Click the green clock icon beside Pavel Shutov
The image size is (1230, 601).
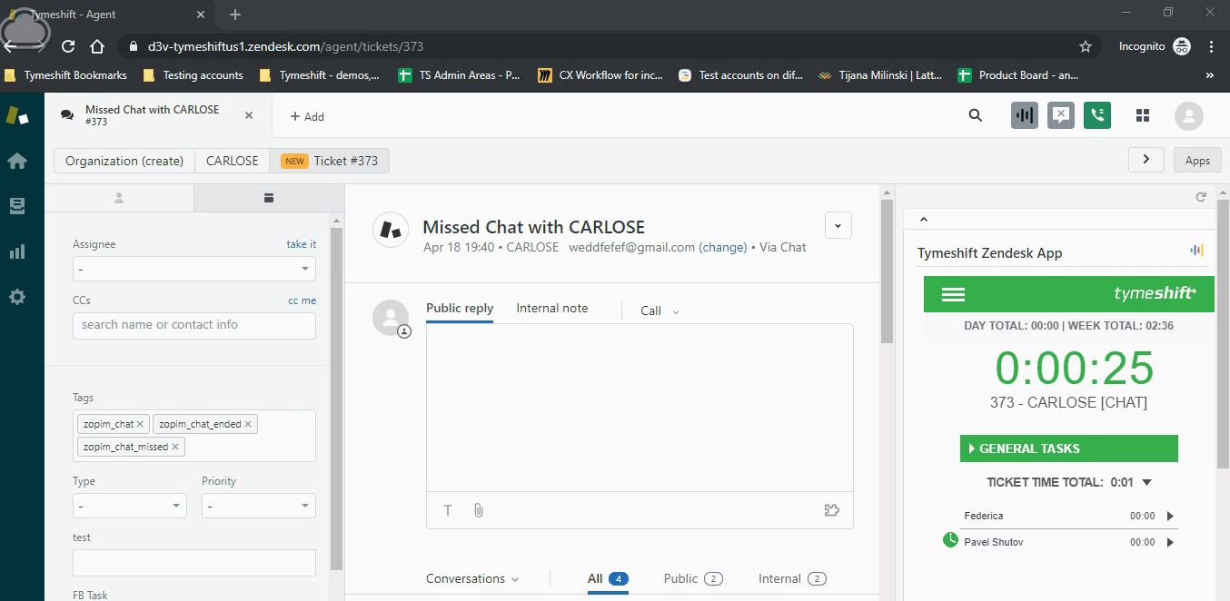pyautogui.click(x=950, y=540)
